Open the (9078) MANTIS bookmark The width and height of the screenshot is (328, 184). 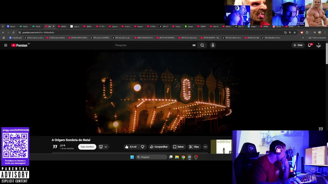click(210, 38)
